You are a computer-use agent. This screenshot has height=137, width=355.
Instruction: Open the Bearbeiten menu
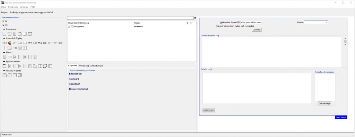point(13,7)
